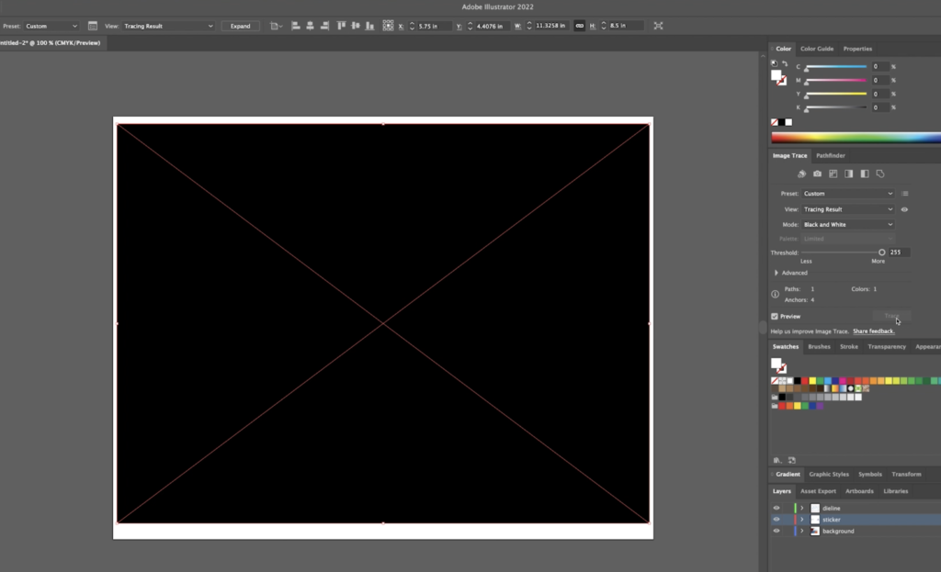The height and width of the screenshot is (572, 941).
Task: Open the View dropdown in the control bar
Action: pyautogui.click(x=168, y=26)
